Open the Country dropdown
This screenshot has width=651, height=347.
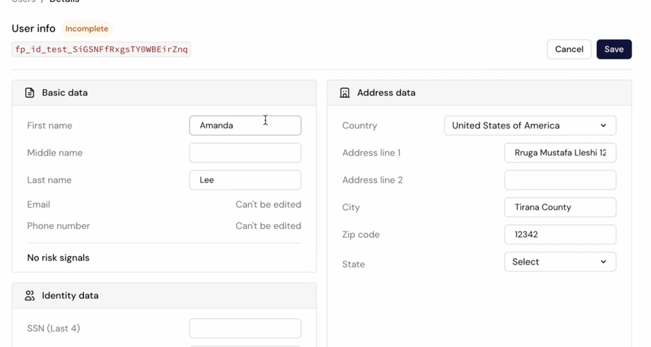pos(530,125)
